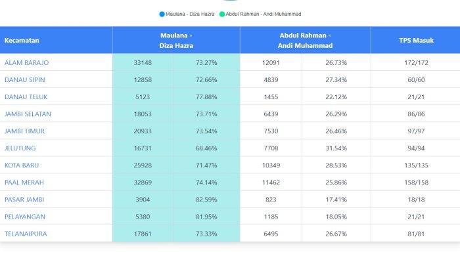Toggle the Maulana - Diza Hazra legend item
Image resolution: width=460 pixels, height=258 pixels.
(187, 14)
